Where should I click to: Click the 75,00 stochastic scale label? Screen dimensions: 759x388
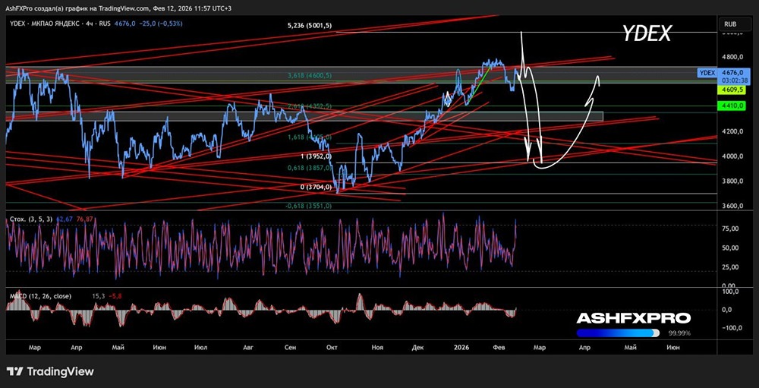point(730,229)
